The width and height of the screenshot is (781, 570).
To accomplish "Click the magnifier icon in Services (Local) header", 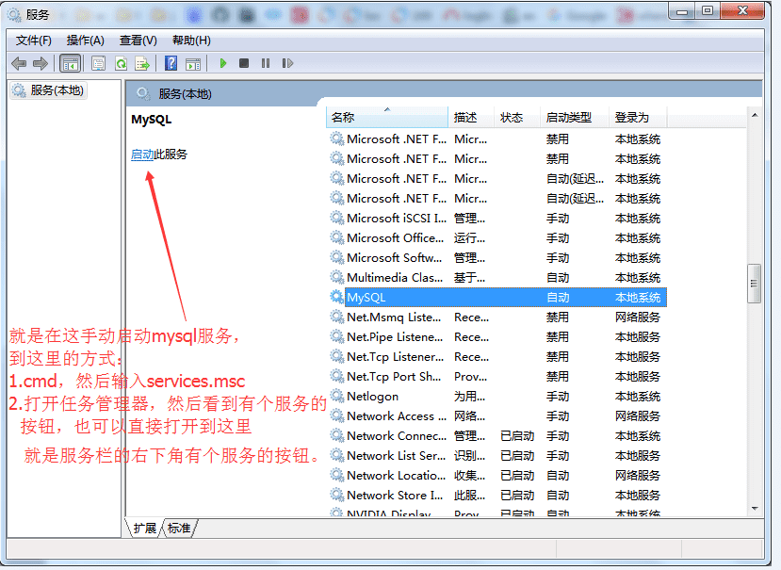I will 143,93.
